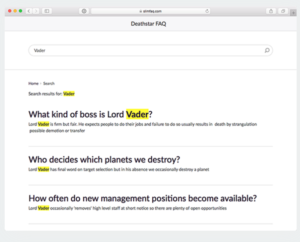300x242 pixels.
Task: Click the magnifier search icon in search box
Action: pos(267,51)
